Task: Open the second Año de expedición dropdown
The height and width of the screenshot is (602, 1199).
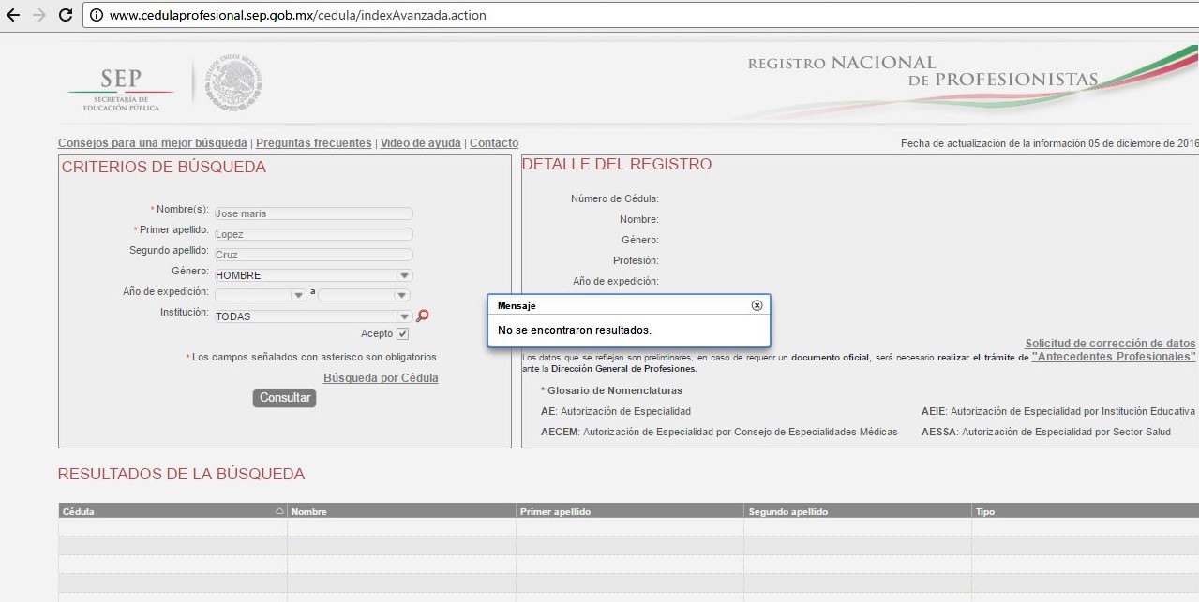Action: coord(401,295)
